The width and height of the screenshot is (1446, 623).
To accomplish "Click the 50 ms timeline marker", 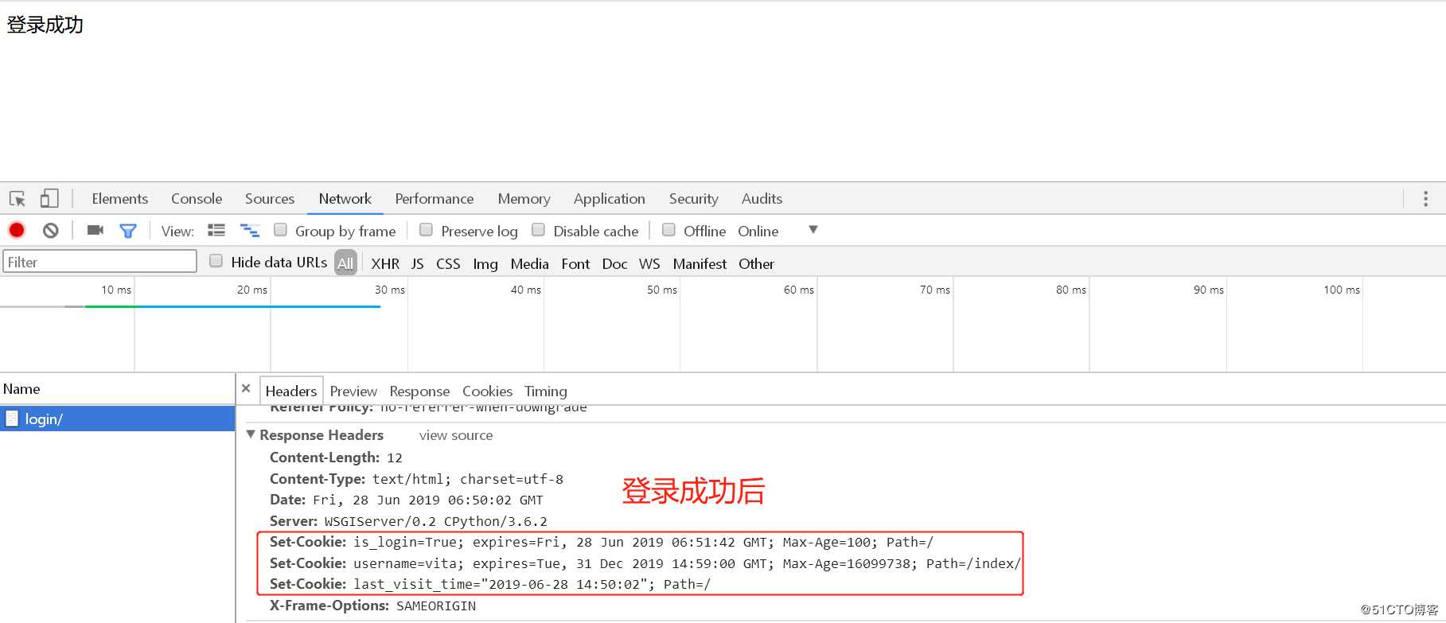I will coord(662,290).
